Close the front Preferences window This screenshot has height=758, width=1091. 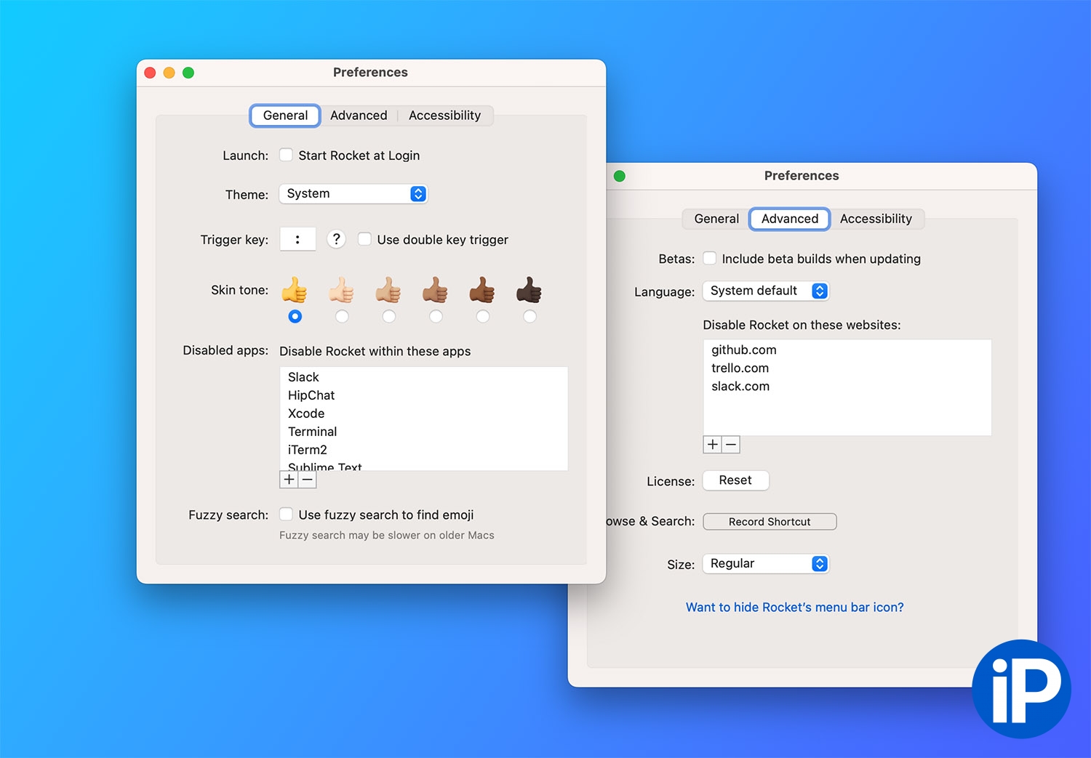[151, 73]
